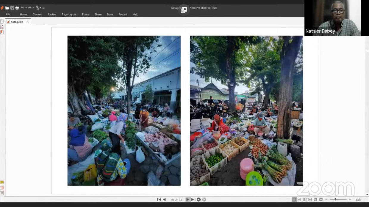Jump to the first page
The image size is (369, 207).
tap(159, 200)
